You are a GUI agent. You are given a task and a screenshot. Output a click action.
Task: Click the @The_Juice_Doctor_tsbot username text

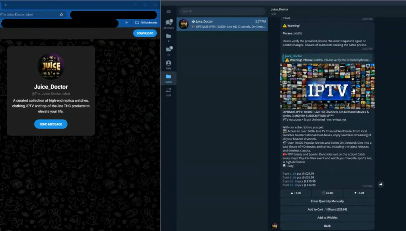[x=51, y=94]
